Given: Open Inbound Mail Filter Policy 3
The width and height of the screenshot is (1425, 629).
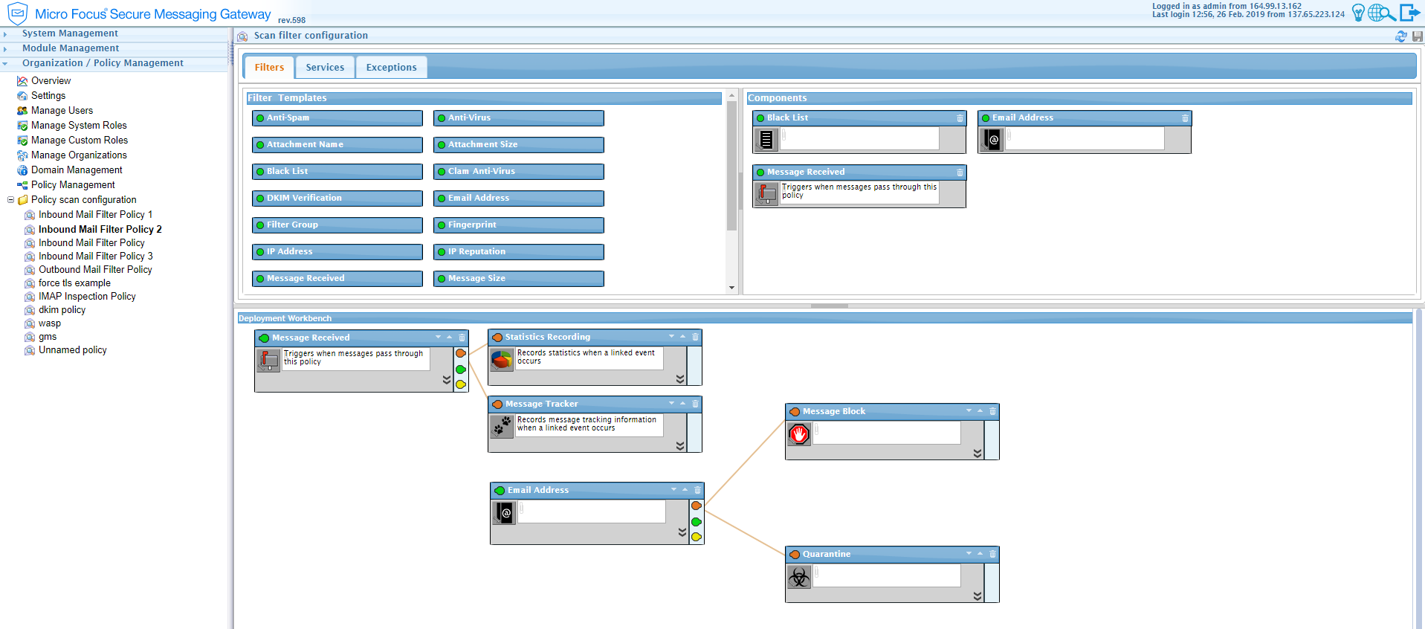Looking at the screenshot, I should coord(96,256).
